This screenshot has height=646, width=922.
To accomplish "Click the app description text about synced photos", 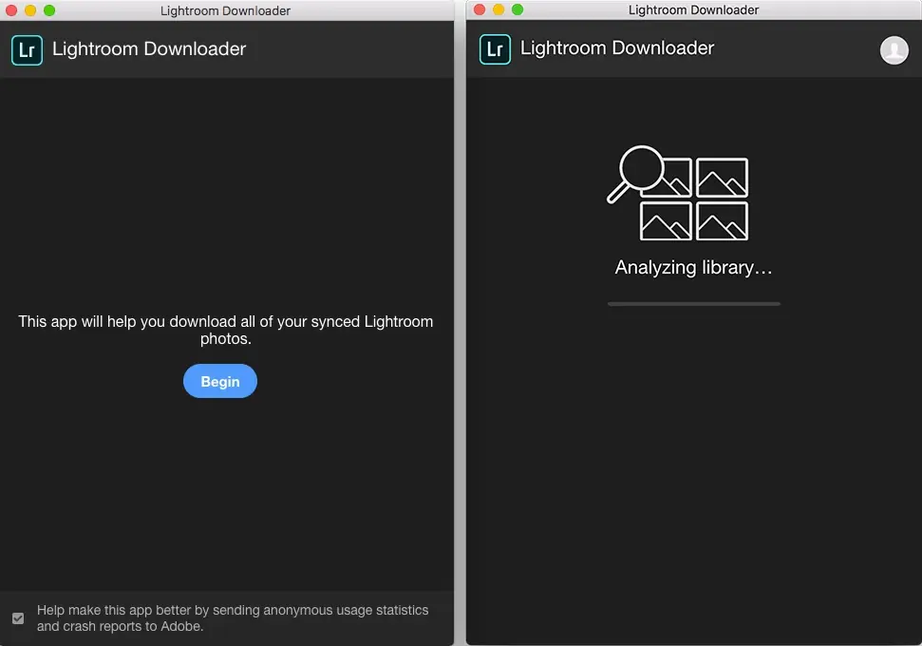I will tap(226, 330).
